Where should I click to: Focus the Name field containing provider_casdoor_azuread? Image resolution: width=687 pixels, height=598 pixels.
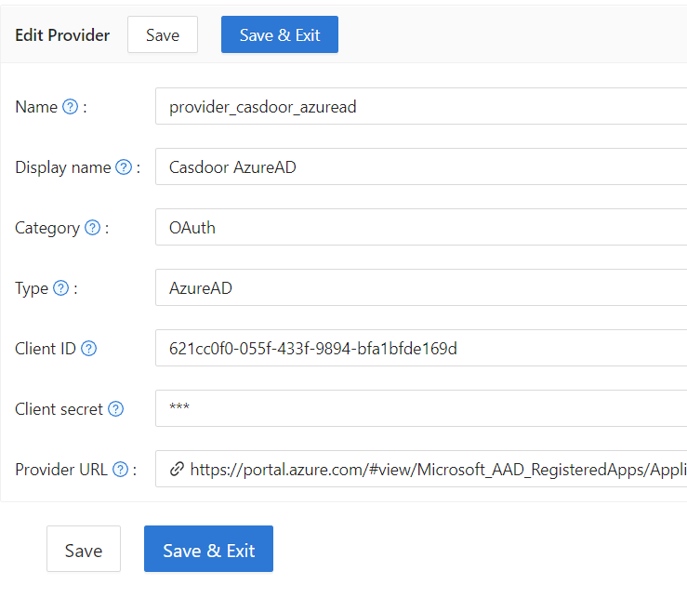click(420, 107)
